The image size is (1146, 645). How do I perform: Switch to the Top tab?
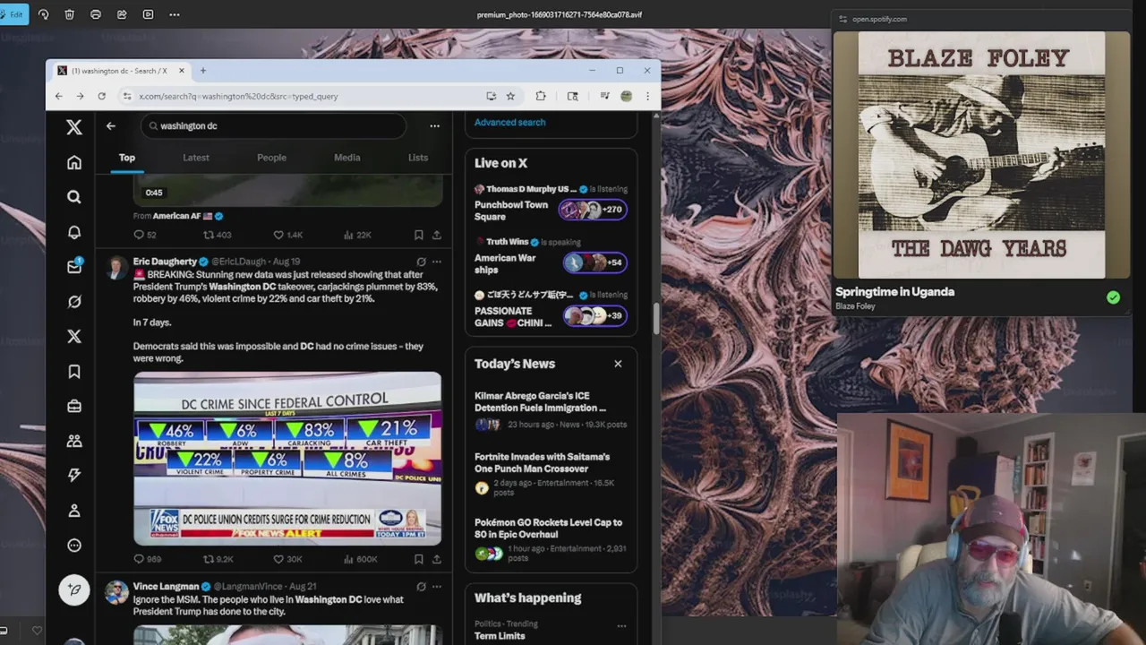[127, 158]
